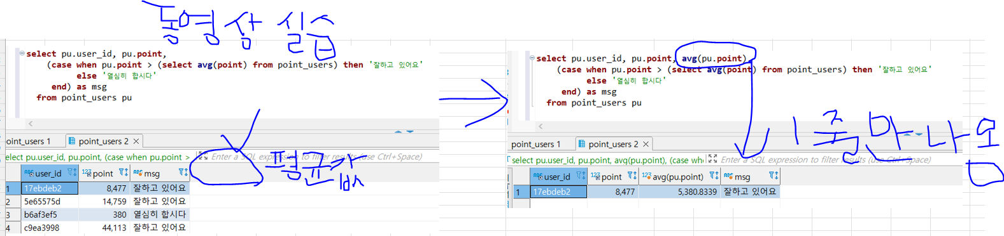Image resolution: width=1004 pixels, height=236 pixels.
Task: Click the panel up arrow in left pane
Action: (x=398, y=131)
